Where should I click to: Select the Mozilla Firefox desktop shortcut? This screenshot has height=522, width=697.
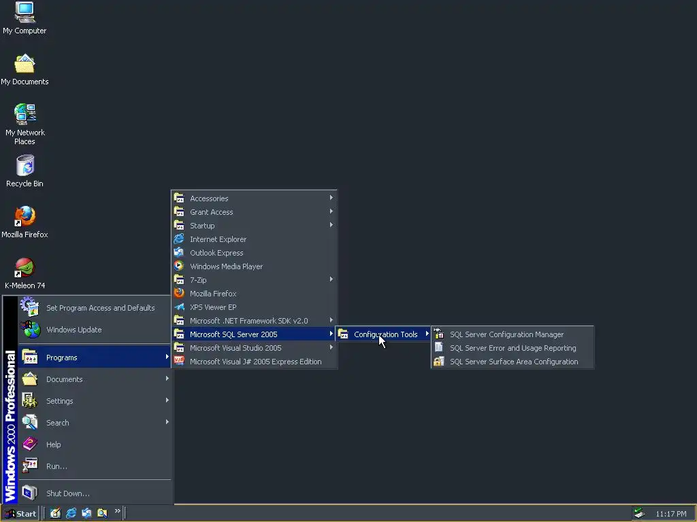pyautogui.click(x=25, y=222)
